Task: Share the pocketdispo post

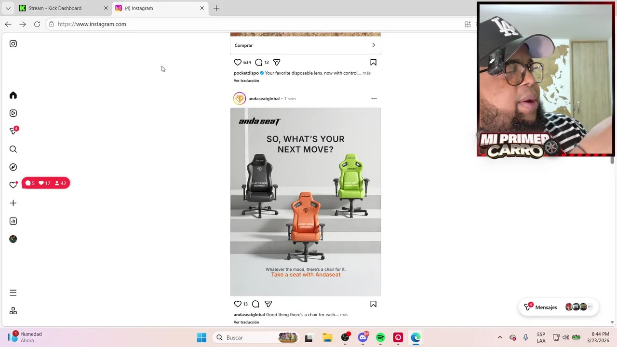Action: click(x=277, y=62)
